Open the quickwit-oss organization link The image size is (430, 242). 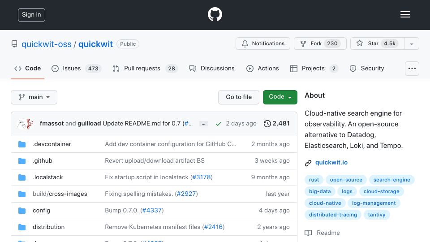point(46,44)
